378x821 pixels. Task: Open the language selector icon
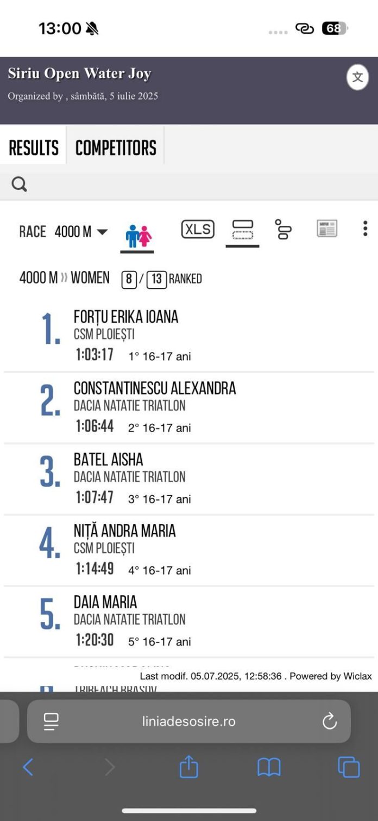(x=357, y=77)
